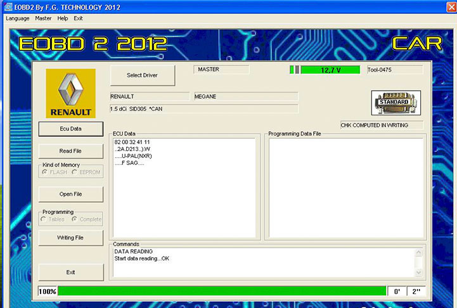Click the Tool-0475 field
This screenshot has height=308, width=457.
coord(395,70)
